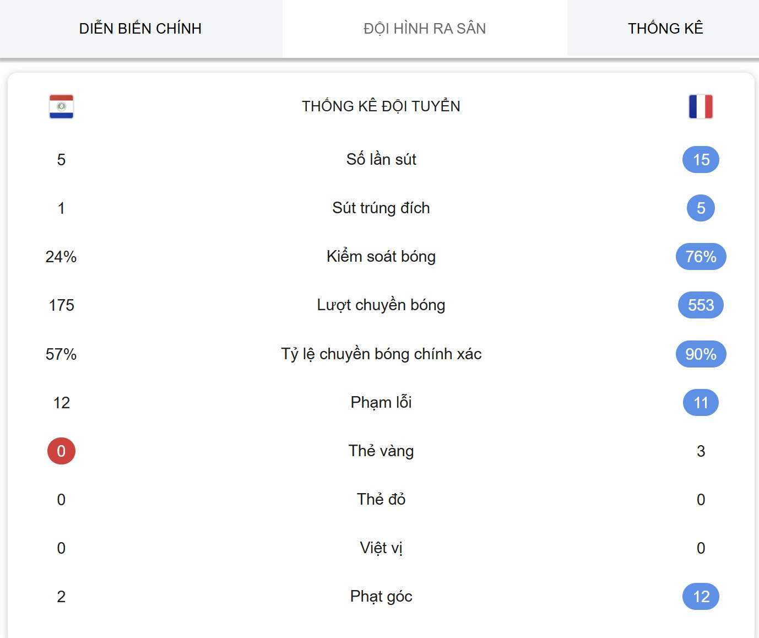The width and height of the screenshot is (759, 638).
Task: Open the DIỄN BIẾN CHÍNH tab
Action: click(x=140, y=29)
